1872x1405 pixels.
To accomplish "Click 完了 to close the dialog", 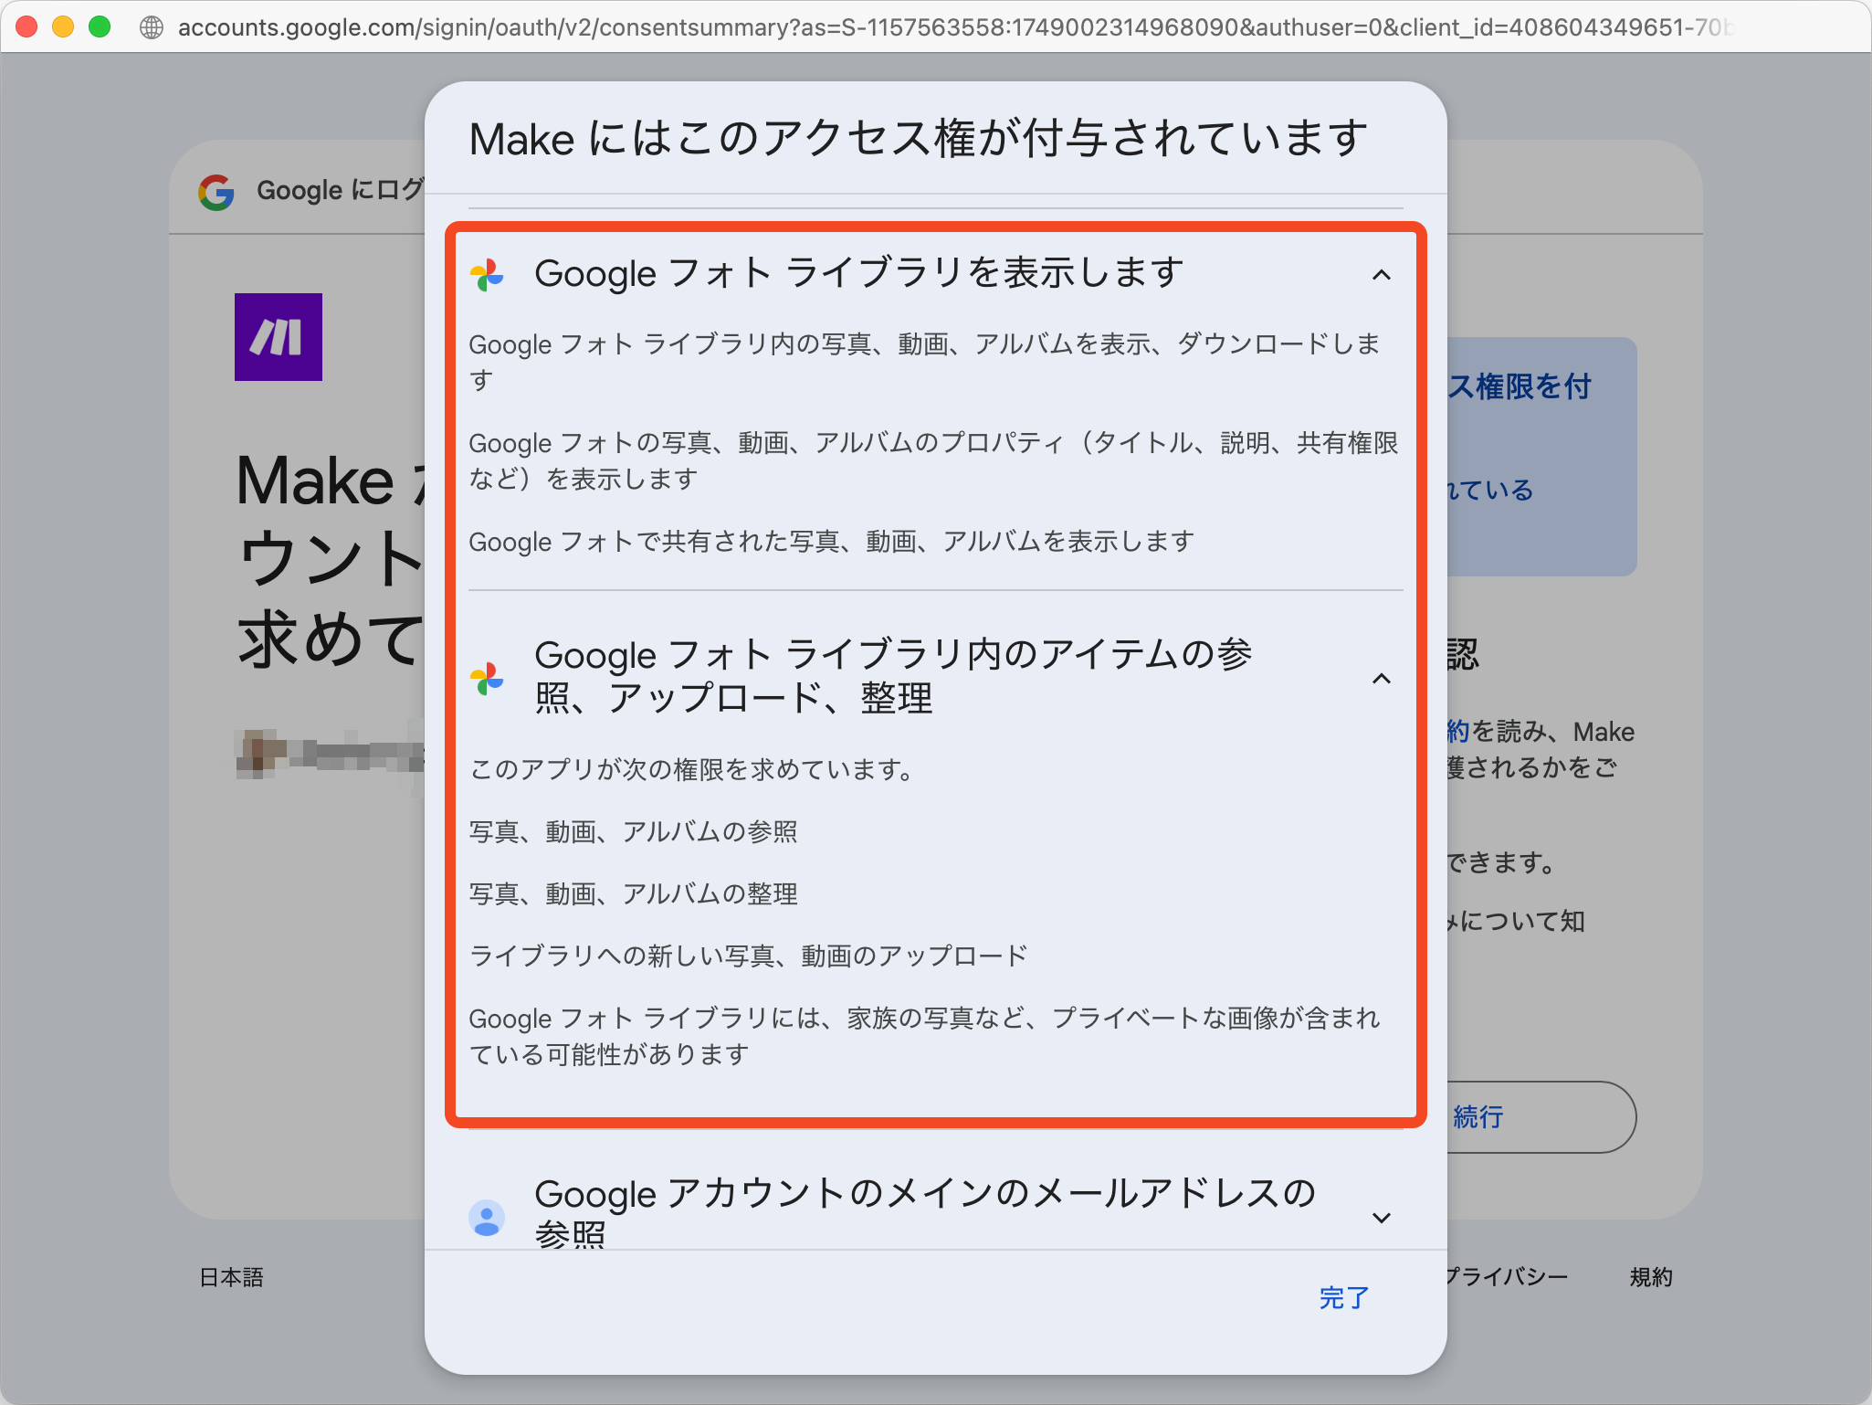I will point(1343,1297).
